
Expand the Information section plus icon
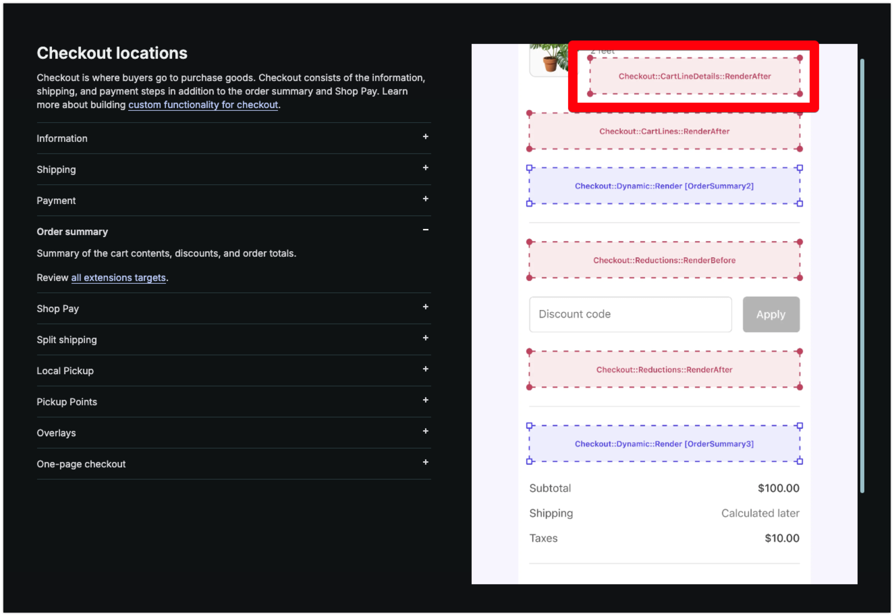coord(425,137)
